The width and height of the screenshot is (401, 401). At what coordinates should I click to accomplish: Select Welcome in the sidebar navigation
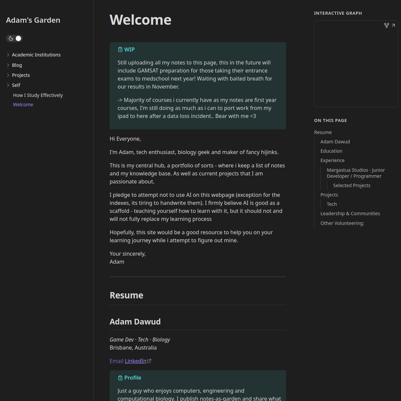click(x=23, y=105)
